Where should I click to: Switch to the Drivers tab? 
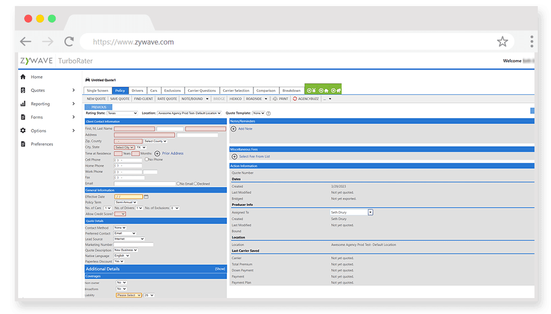pos(137,90)
